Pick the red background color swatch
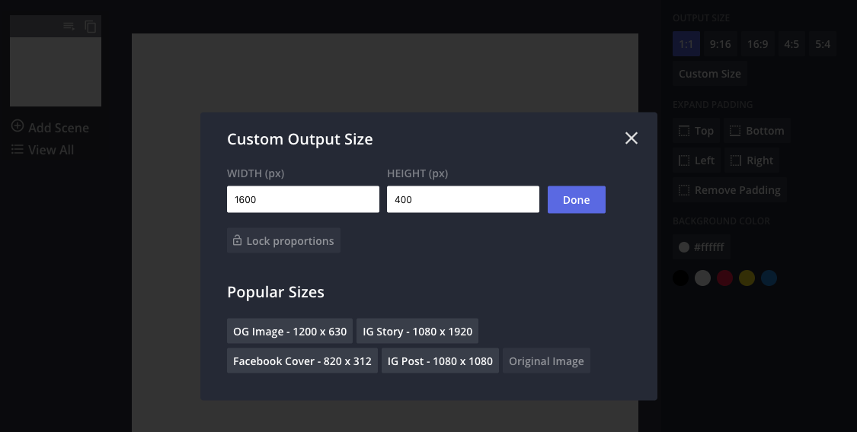Viewport: 857px width, 432px height. (x=724, y=278)
